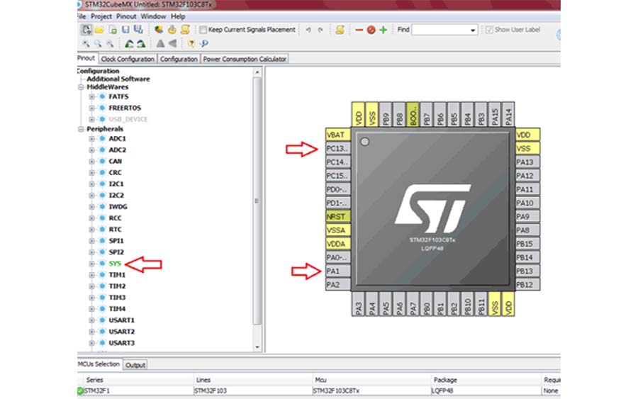Click the NRST pin on the chip
638x399 pixels.
[337, 217]
